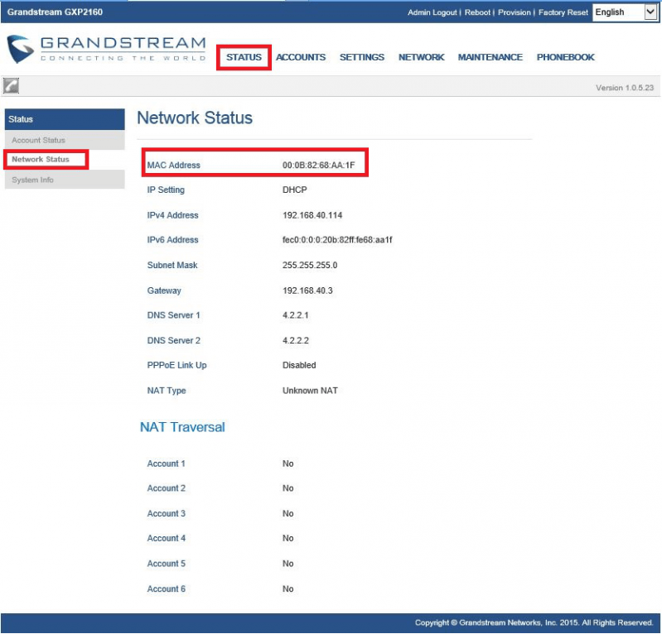The width and height of the screenshot is (662, 634).
Task: Click the NAT Traversal heading
Action: coord(182,427)
